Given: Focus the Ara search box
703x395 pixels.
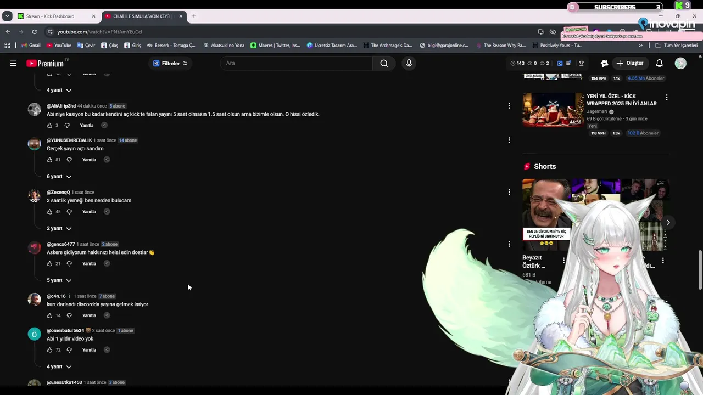Looking at the screenshot, I should click(x=297, y=63).
